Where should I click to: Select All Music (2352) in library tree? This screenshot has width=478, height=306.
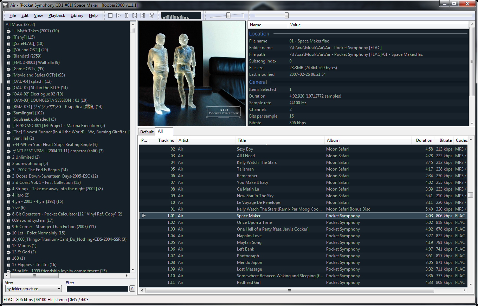pos(20,25)
